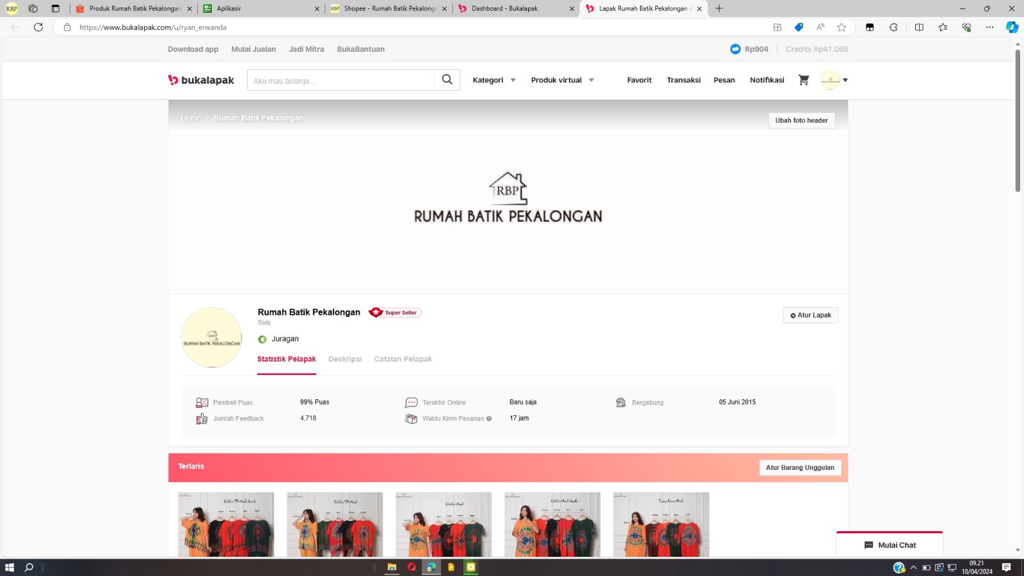
Task: Click the wallet balance icon beside Rp904
Action: point(735,49)
